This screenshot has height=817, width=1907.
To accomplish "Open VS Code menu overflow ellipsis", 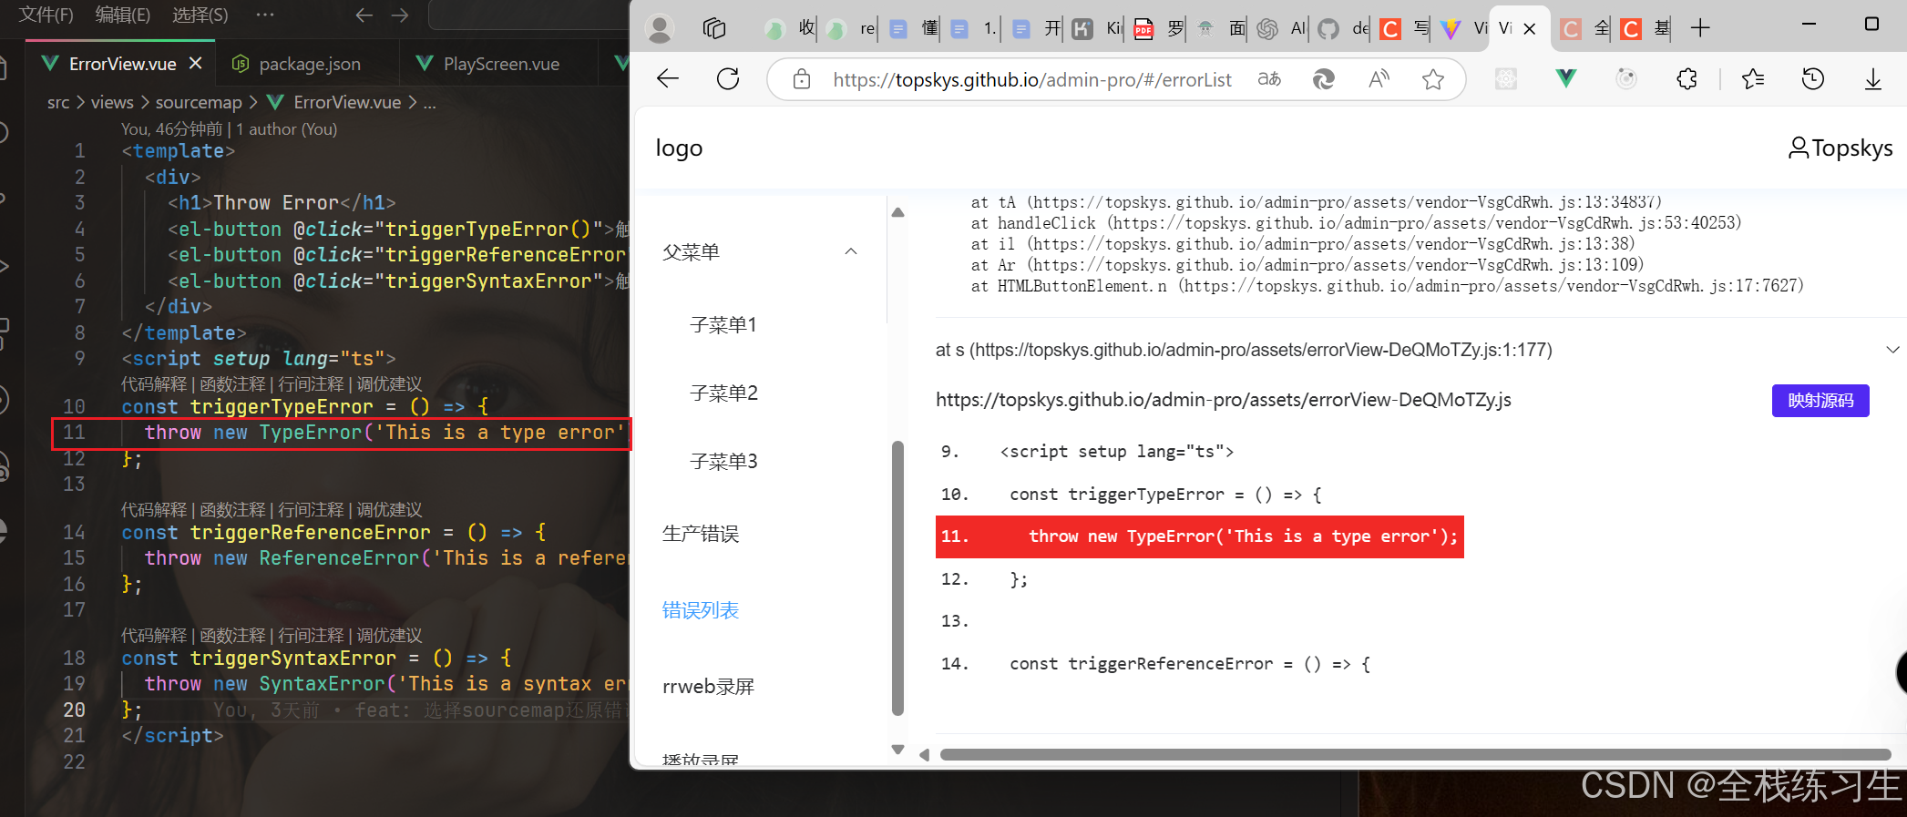I will tap(264, 15).
